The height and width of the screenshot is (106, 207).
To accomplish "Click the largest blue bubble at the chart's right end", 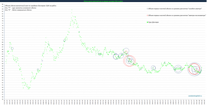I will pyautogui.click(x=195, y=69).
